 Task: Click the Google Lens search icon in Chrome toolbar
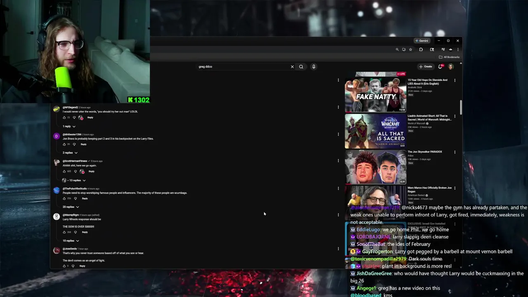pyautogui.click(x=432, y=49)
